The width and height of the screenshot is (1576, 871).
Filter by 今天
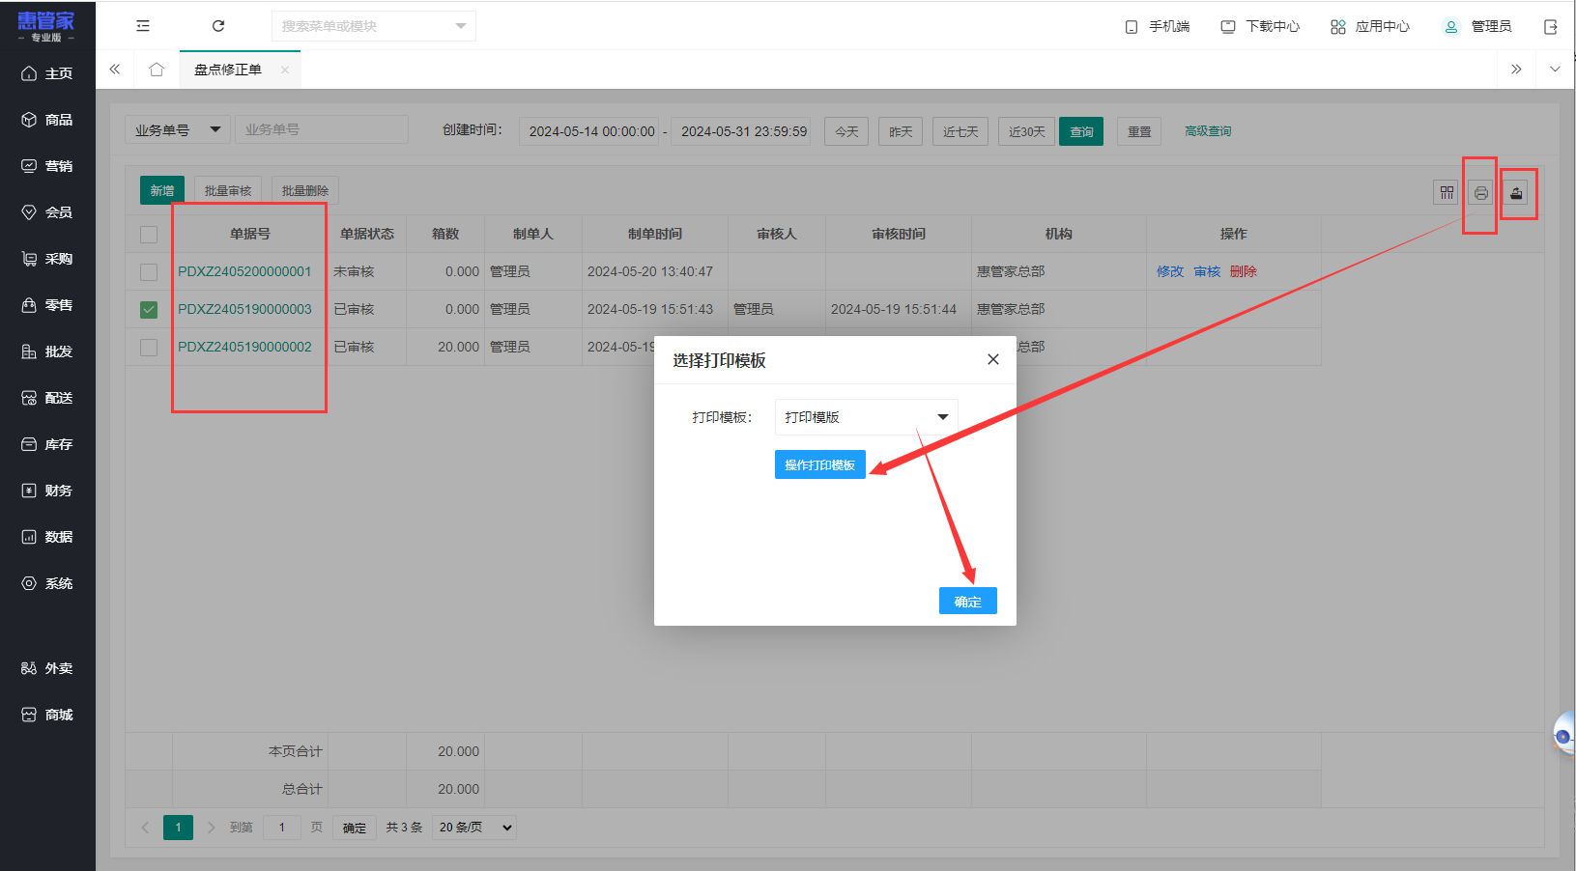pyautogui.click(x=846, y=131)
